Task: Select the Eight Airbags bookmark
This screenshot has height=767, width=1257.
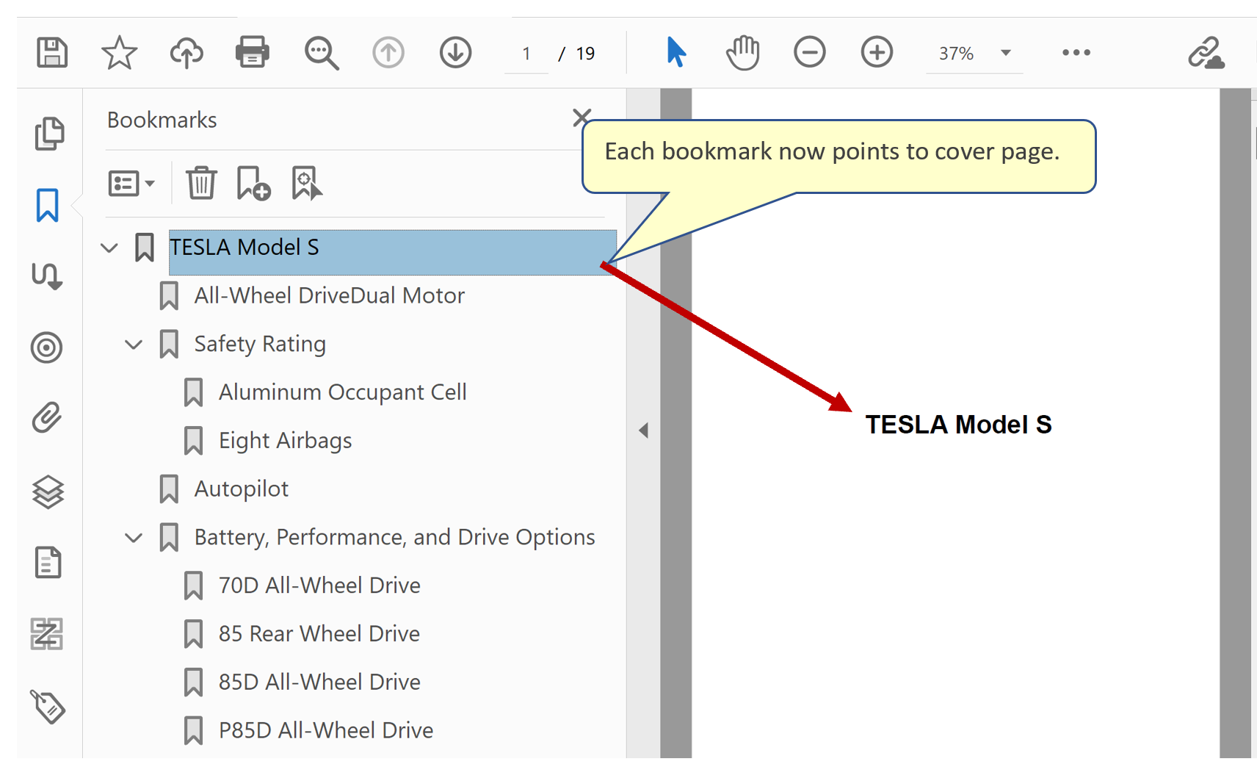Action: click(x=285, y=441)
